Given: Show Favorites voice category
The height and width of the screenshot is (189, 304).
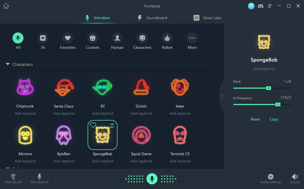Looking at the screenshot, I should [x=68, y=41].
